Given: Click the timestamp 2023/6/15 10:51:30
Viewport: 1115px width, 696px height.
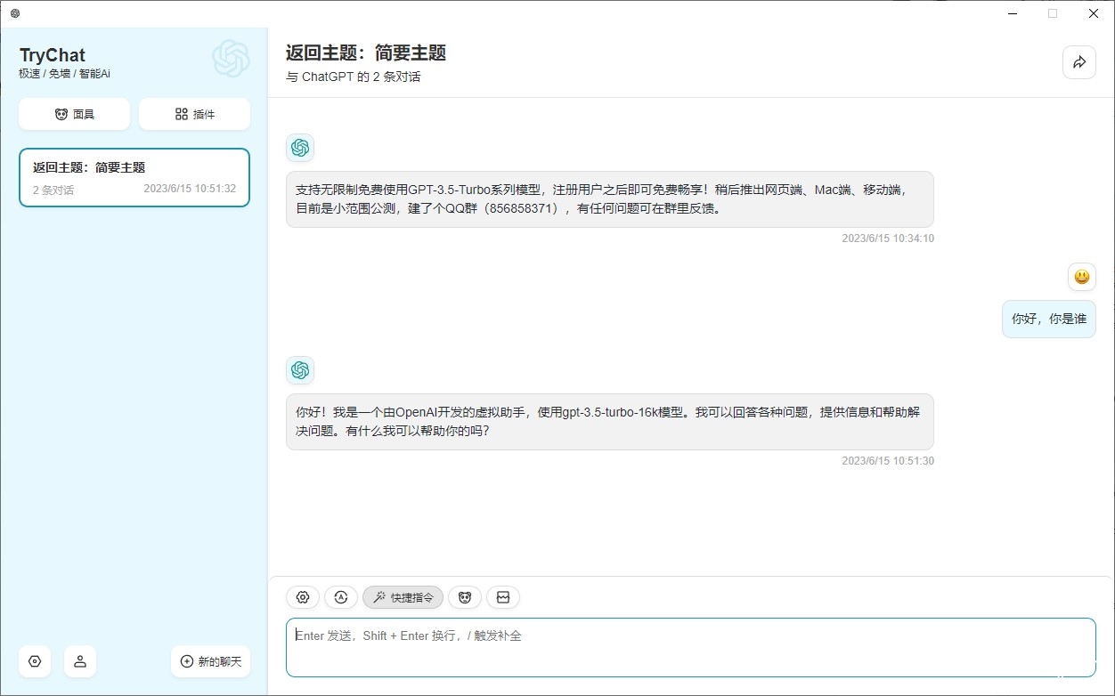Looking at the screenshot, I should point(888,461).
